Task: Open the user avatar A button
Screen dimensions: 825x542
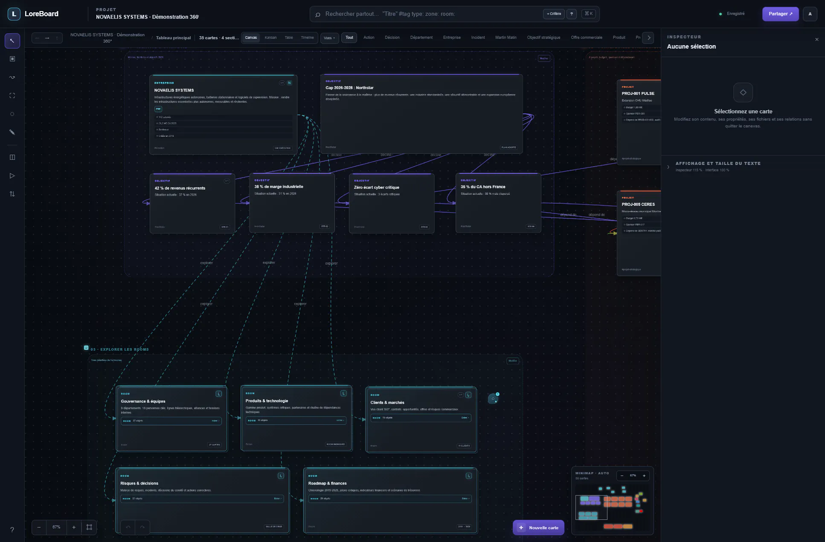Action: 810,14
